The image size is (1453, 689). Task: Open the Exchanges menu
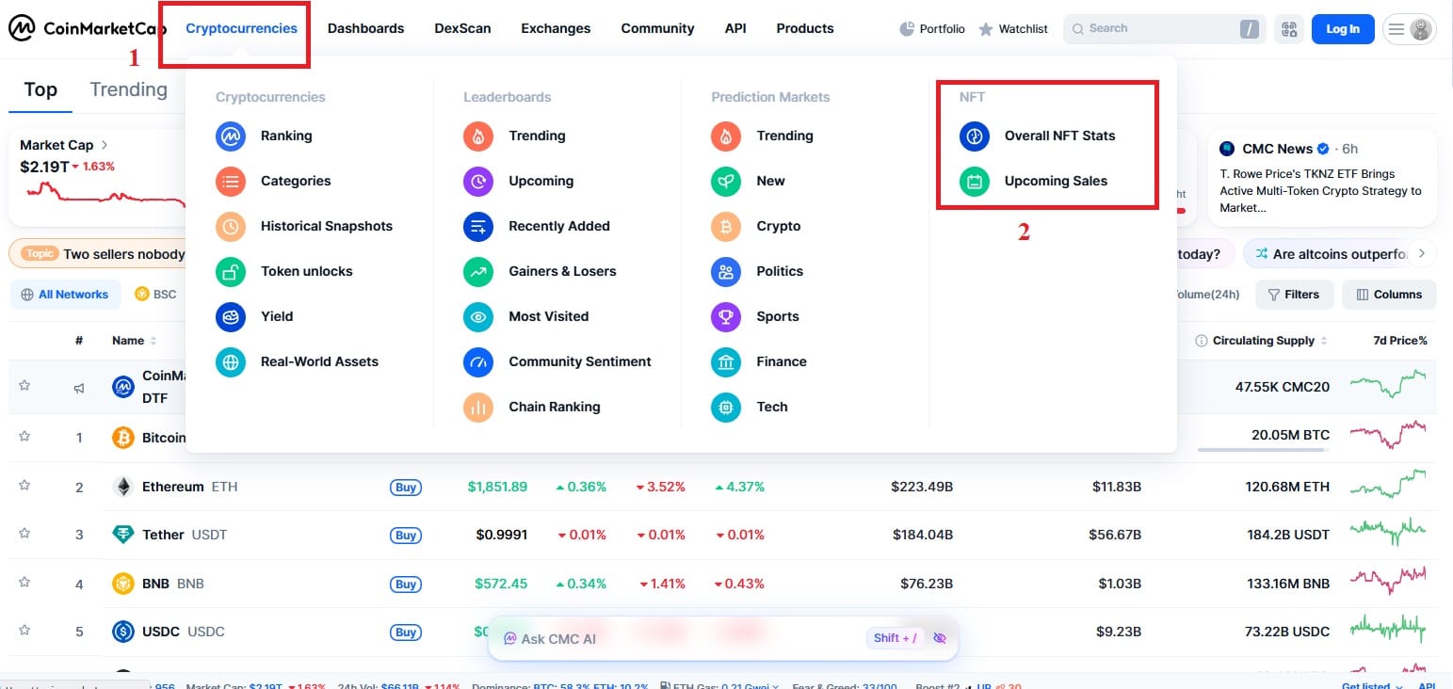(x=556, y=28)
